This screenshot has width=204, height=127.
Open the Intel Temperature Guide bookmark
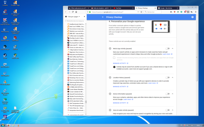(x=76, y=103)
